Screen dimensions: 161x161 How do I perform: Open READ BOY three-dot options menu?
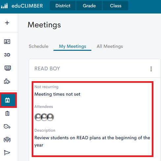[151, 69]
